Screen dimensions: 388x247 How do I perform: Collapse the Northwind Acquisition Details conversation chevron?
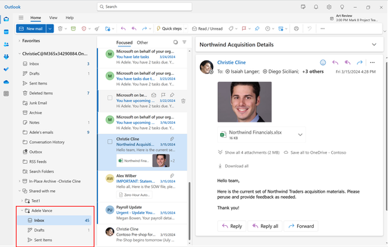click(x=374, y=44)
